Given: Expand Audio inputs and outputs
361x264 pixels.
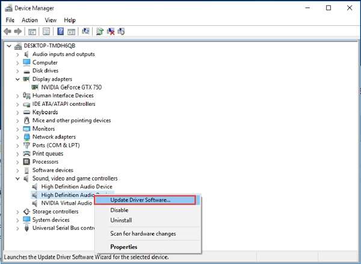Looking at the screenshot, I should 17,55.
